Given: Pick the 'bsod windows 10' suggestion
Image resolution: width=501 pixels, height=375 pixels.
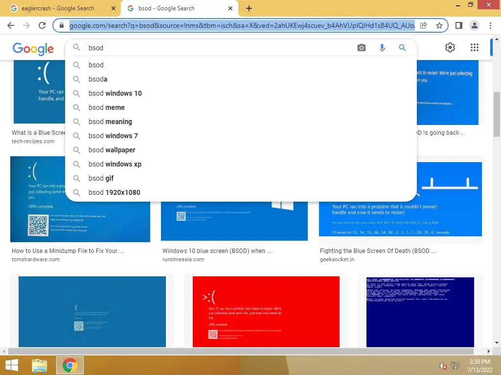Looking at the screenshot, I should pyautogui.click(x=241, y=93).
